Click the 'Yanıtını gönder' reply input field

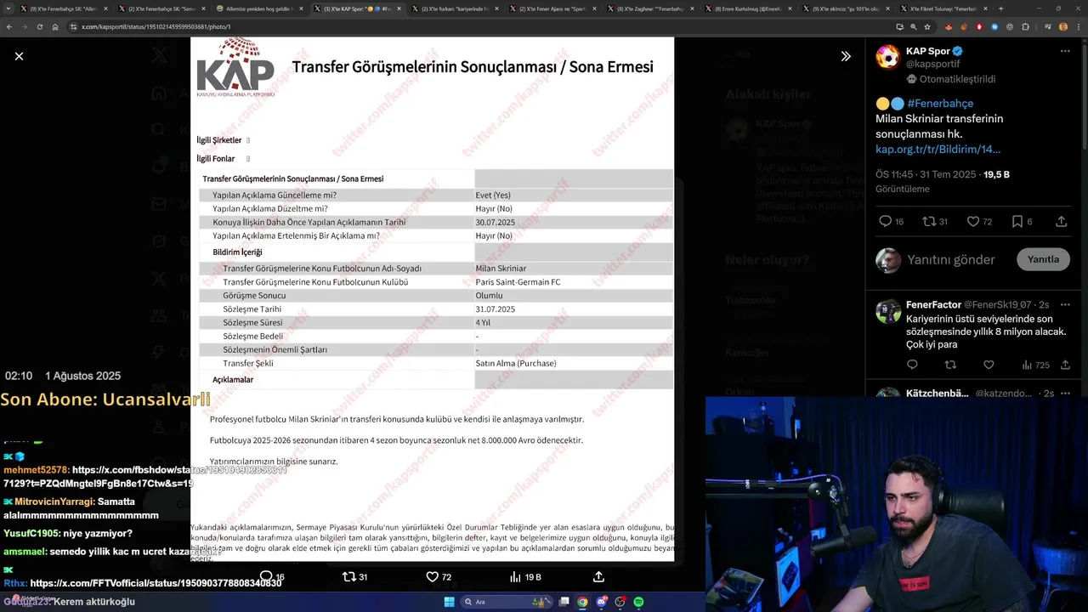(950, 259)
